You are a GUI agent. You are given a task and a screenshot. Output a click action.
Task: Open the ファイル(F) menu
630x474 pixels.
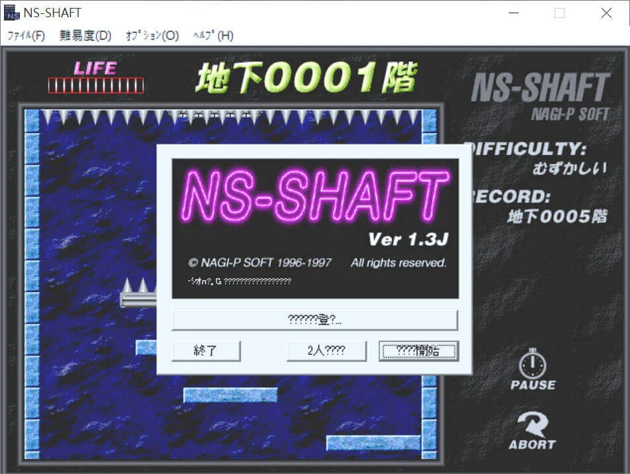pos(26,36)
